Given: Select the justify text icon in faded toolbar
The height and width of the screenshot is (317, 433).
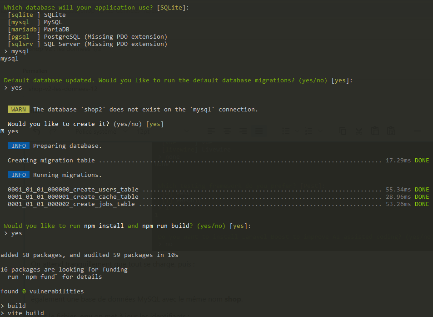Looking at the screenshot, I should 259,131.
